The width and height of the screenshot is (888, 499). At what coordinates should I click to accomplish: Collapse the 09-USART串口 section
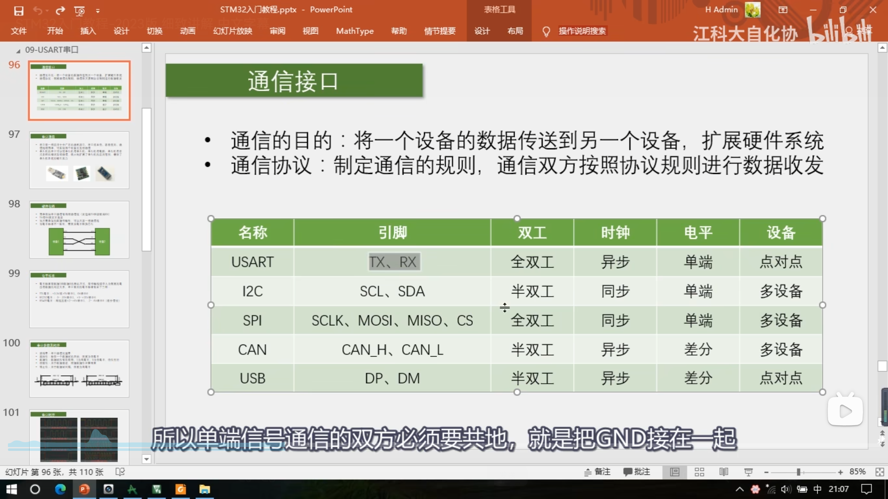[x=18, y=51]
